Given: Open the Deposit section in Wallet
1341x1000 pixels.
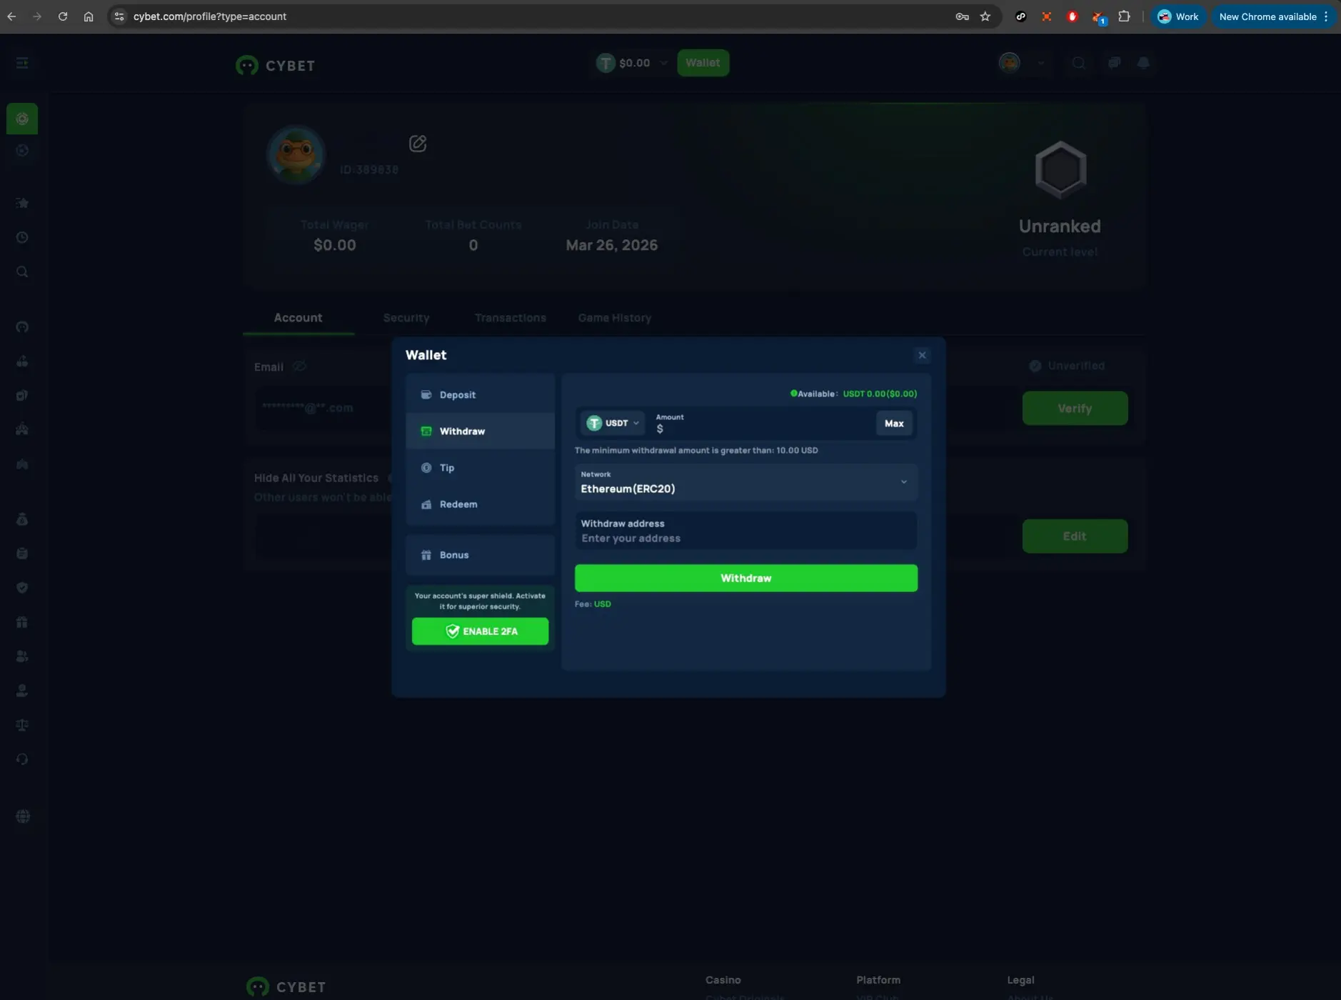Looking at the screenshot, I should click(480, 394).
